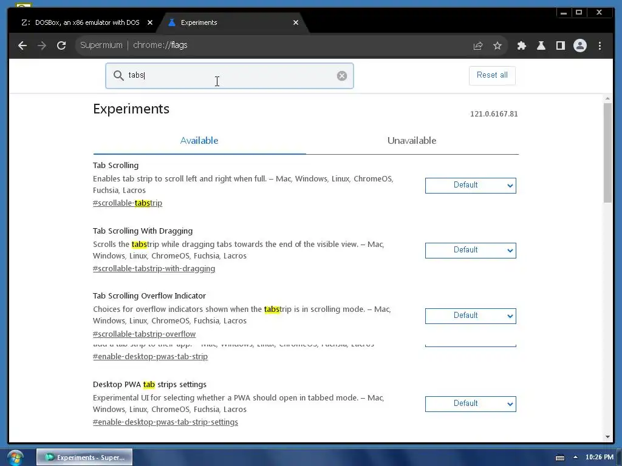Switch to the Experiments browser tab
The image size is (622, 466).
pyautogui.click(x=233, y=22)
